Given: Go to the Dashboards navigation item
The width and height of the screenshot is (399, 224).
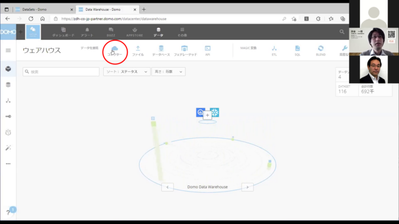Looking at the screenshot, I should (63, 32).
